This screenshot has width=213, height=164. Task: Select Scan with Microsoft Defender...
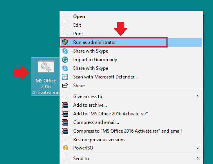point(131,77)
